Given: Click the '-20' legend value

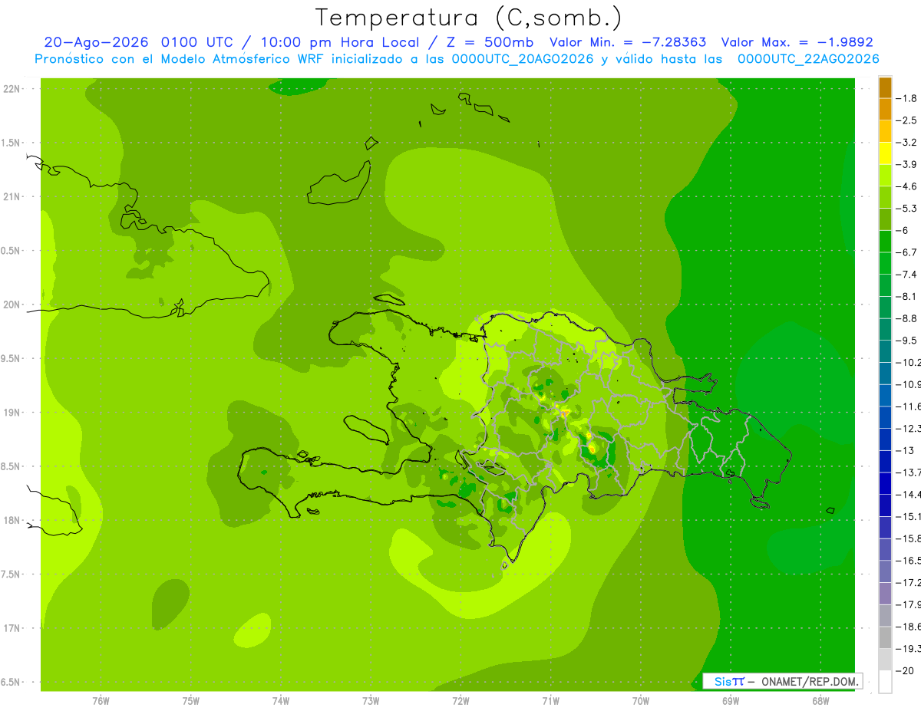Looking at the screenshot, I should (905, 671).
